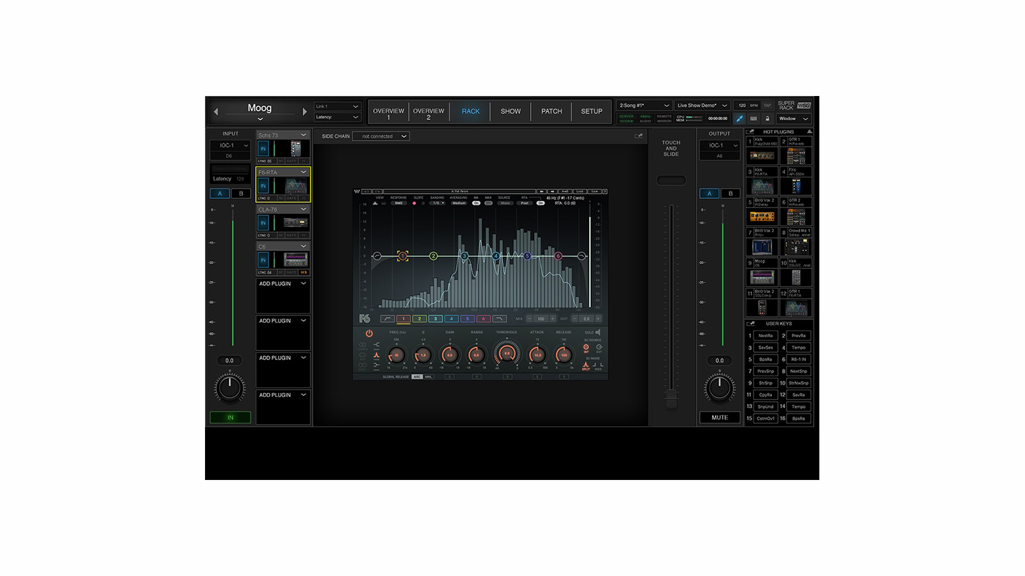Image resolution: width=1025 pixels, height=576 pixels.
Task: Open the Window dropdown
Action: click(794, 118)
